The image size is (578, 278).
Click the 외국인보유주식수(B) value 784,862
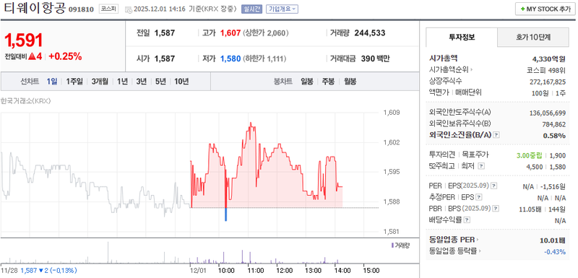tap(554, 123)
